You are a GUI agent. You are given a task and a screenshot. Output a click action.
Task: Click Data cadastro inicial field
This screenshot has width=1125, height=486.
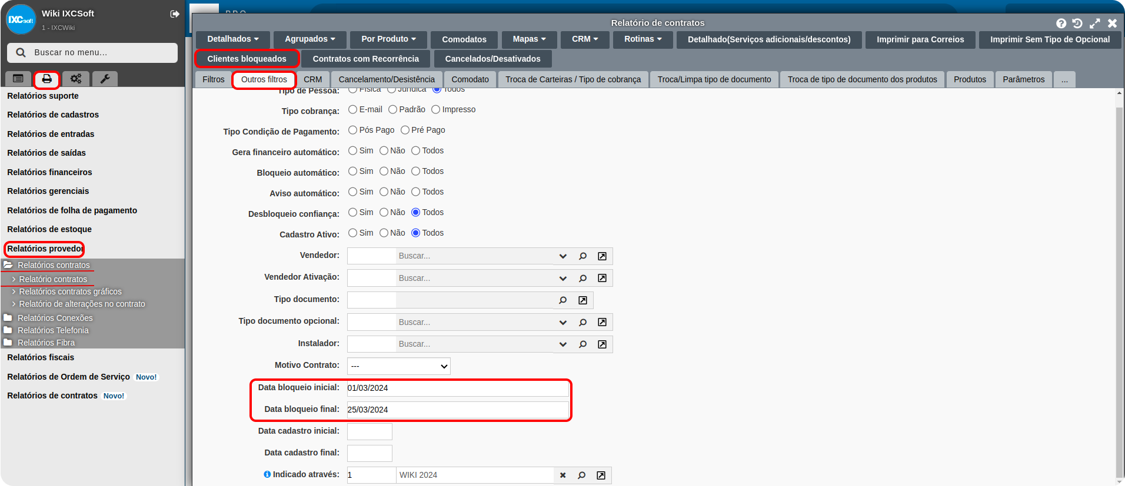[370, 431]
